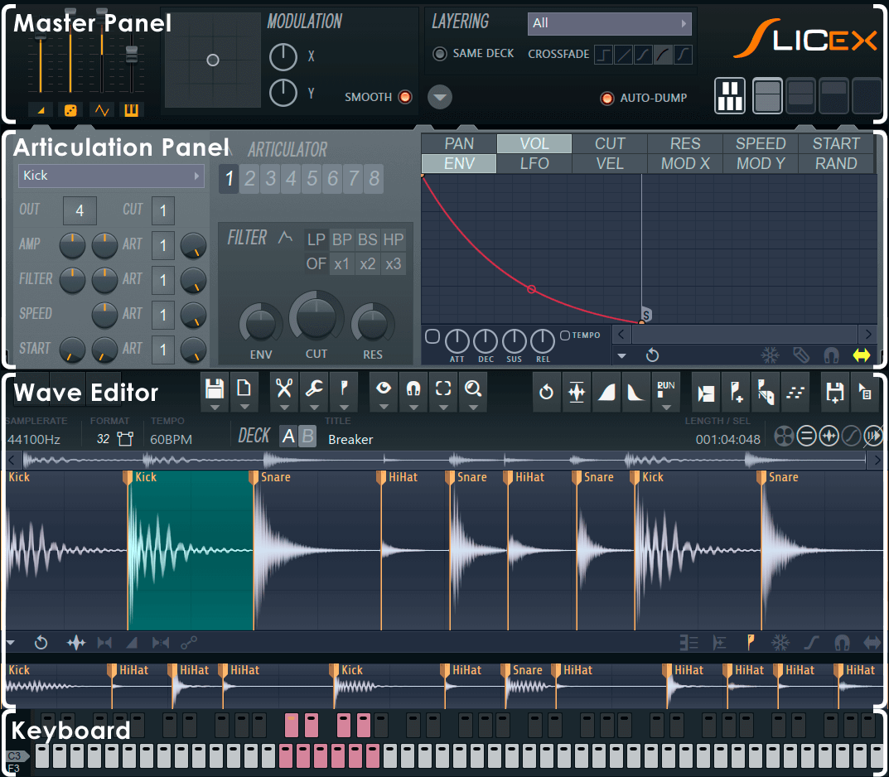This screenshot has width=889, height=777.
Task: Open the bottom strip options arrow in Wave Editor
Action: coord(11,643)
